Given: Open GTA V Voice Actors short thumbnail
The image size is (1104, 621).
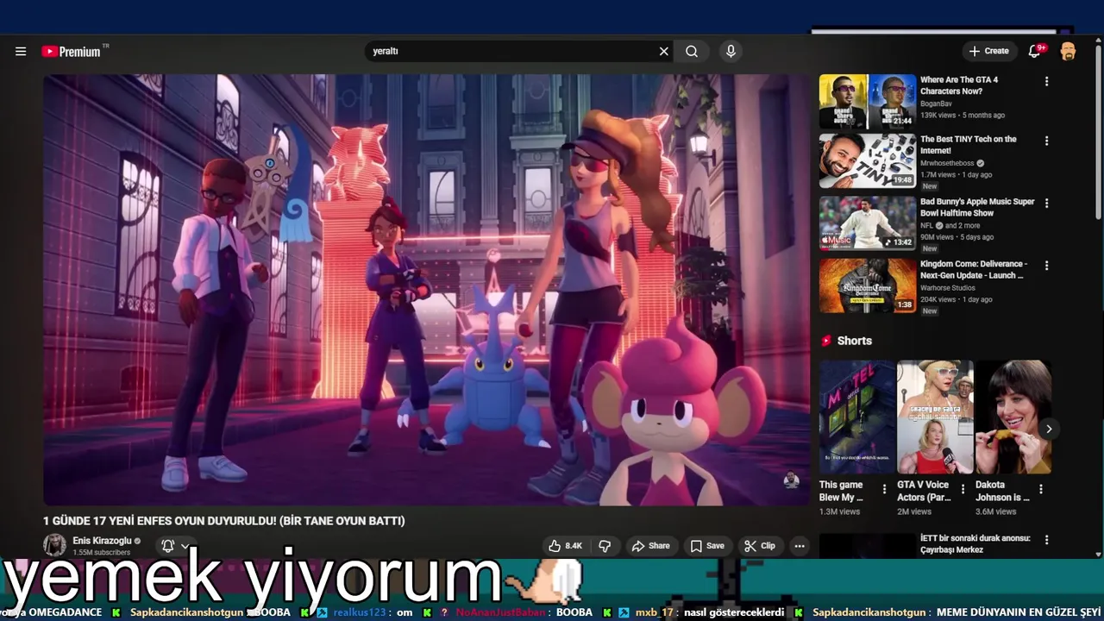Looking at the screenshot, I should (935, 417).
